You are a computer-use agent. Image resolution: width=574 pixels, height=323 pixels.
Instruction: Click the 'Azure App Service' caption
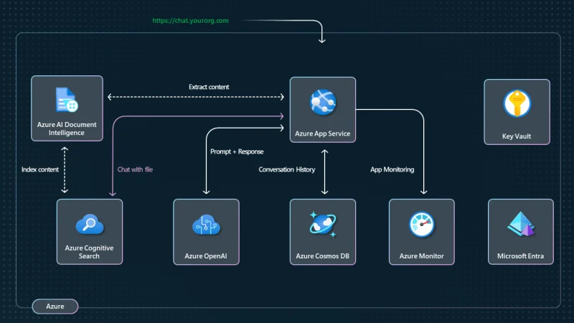[322, 134]
